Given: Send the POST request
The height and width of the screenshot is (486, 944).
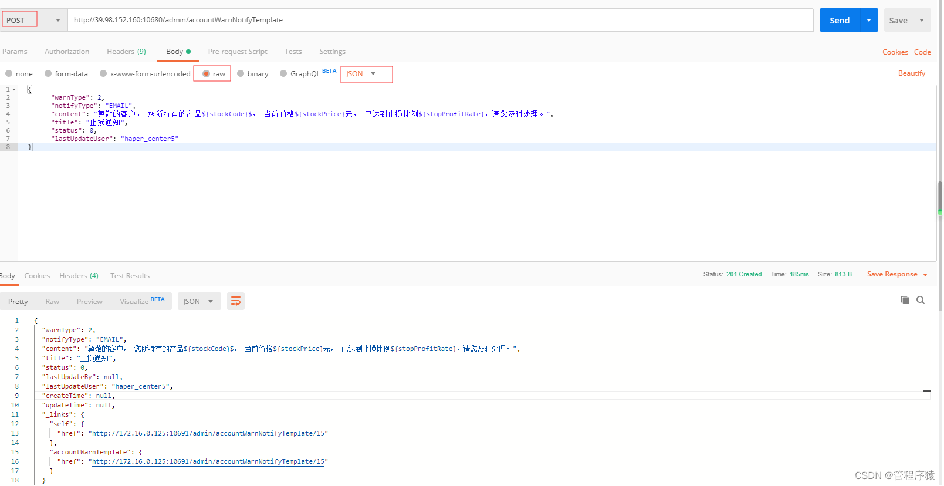Looking at the screenshot, I should click(x=840, y=20).
